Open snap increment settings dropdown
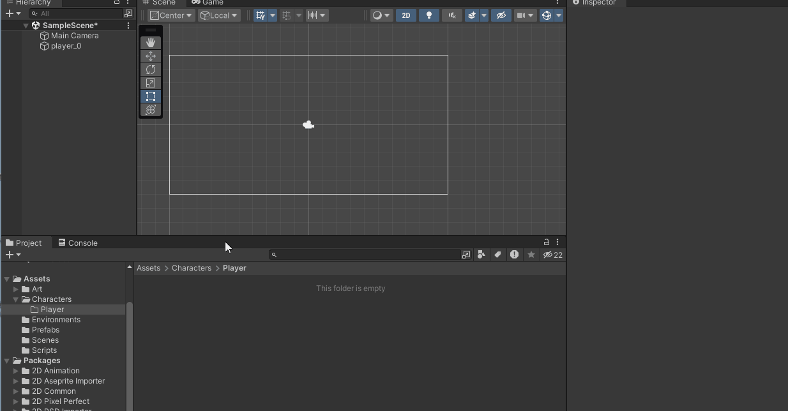This screenshot has width=788, height=411. pyautogui.click(x=317, y=15)
